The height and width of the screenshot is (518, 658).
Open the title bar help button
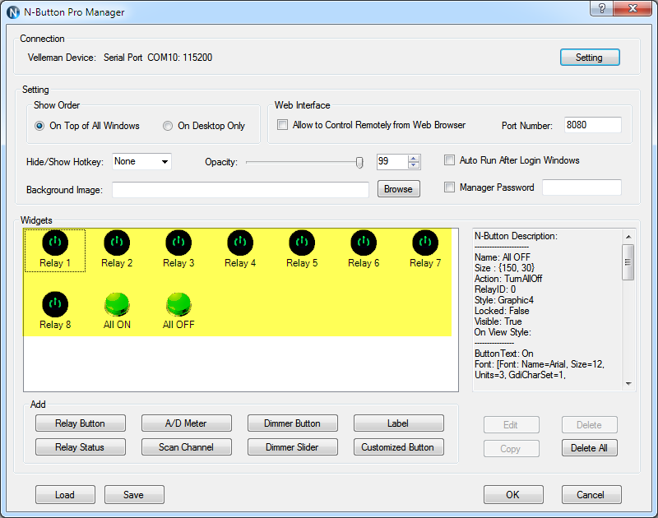click(x=601, y=8)
